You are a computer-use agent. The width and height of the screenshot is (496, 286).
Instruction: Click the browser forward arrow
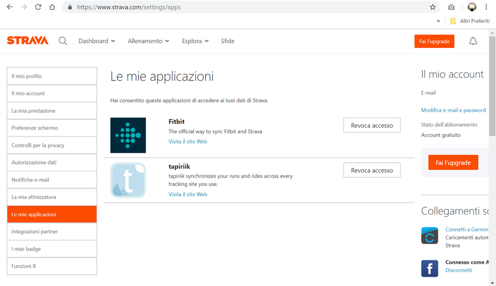24,7
